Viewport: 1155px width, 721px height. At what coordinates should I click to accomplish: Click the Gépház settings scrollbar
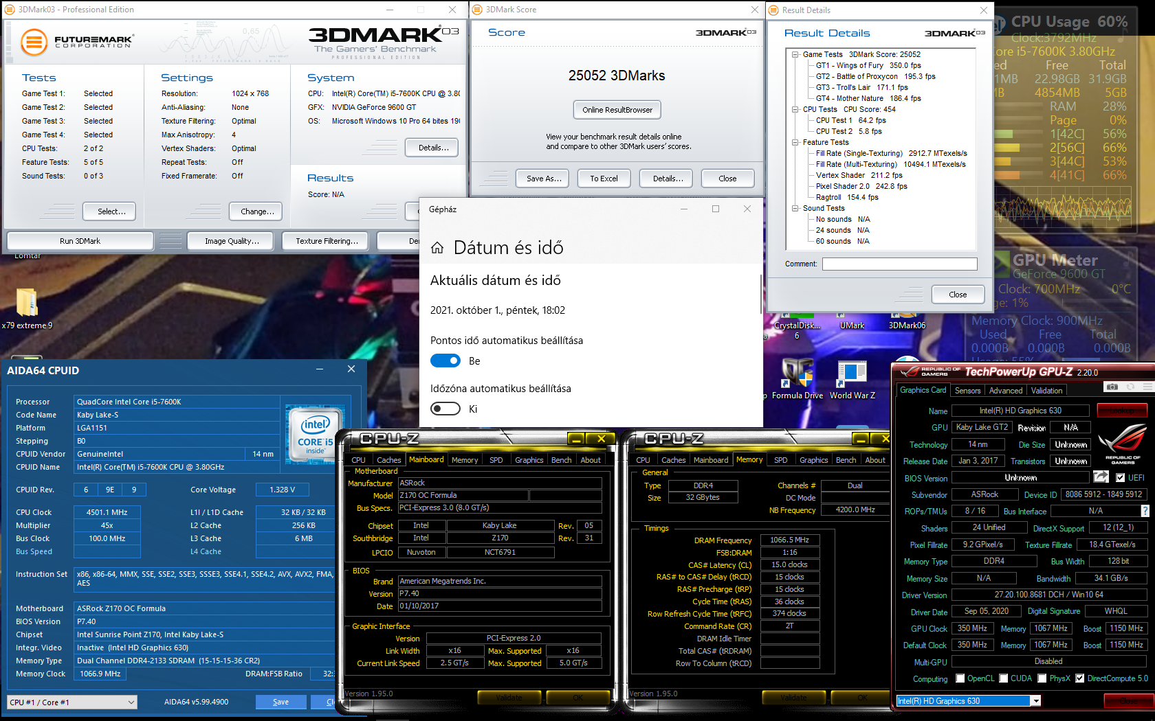click(x=760, y=295)
